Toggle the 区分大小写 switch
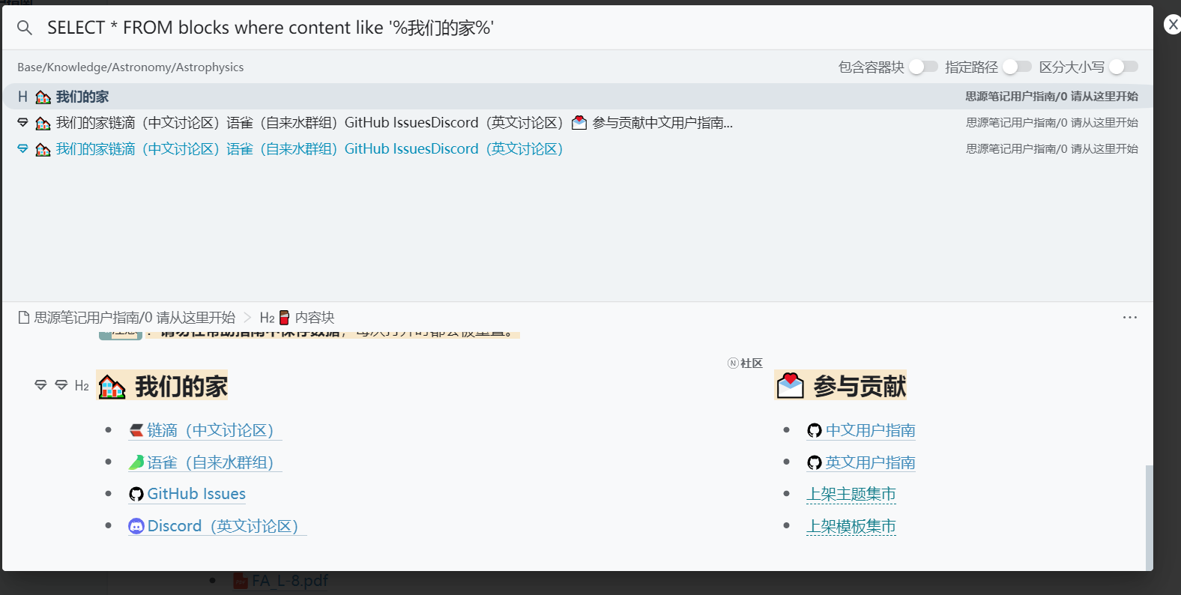 (x=1123, y=67)
